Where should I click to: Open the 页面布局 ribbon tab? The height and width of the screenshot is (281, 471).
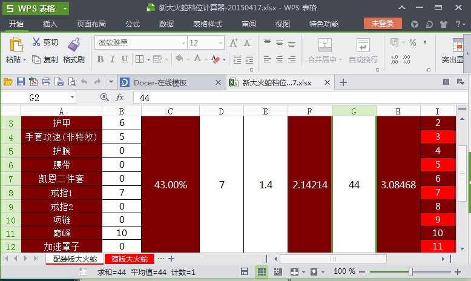(x=91, y=24)
